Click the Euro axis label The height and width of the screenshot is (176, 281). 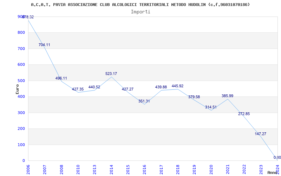[17, 89]
